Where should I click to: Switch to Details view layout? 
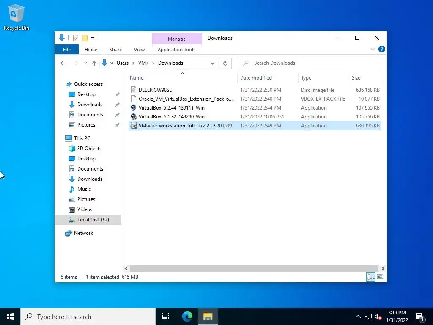click(x=371, y=277)
